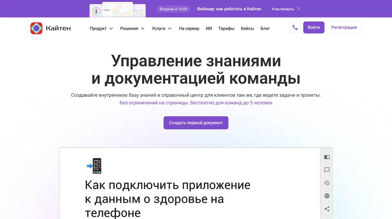Open the Блог page
This screenshot has width=392, height=219.
[265, 29]
